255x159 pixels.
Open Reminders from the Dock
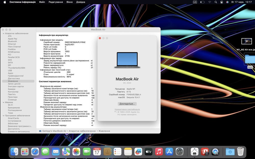pyautogui.click(x=117, y=152)
